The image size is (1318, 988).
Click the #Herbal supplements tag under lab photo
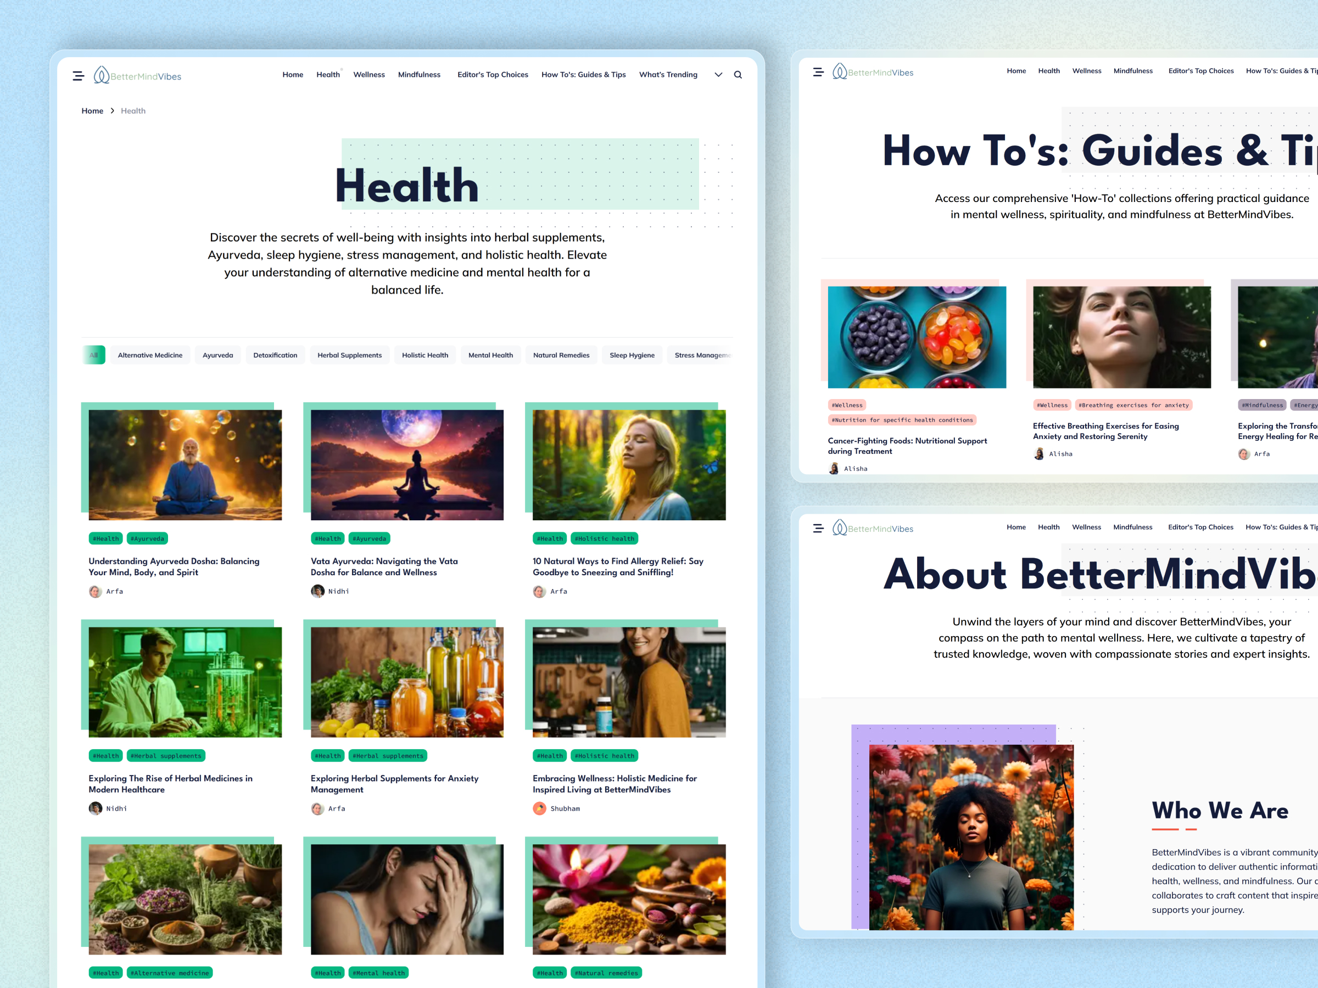[166, 756]
